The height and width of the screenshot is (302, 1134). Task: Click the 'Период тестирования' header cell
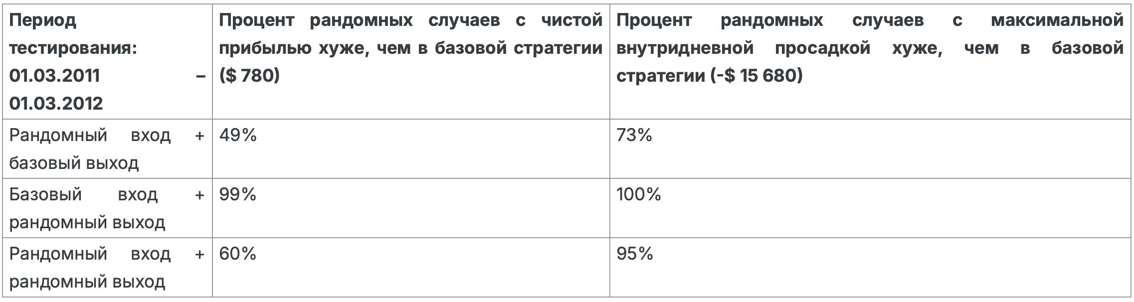(x=107, y=62)
